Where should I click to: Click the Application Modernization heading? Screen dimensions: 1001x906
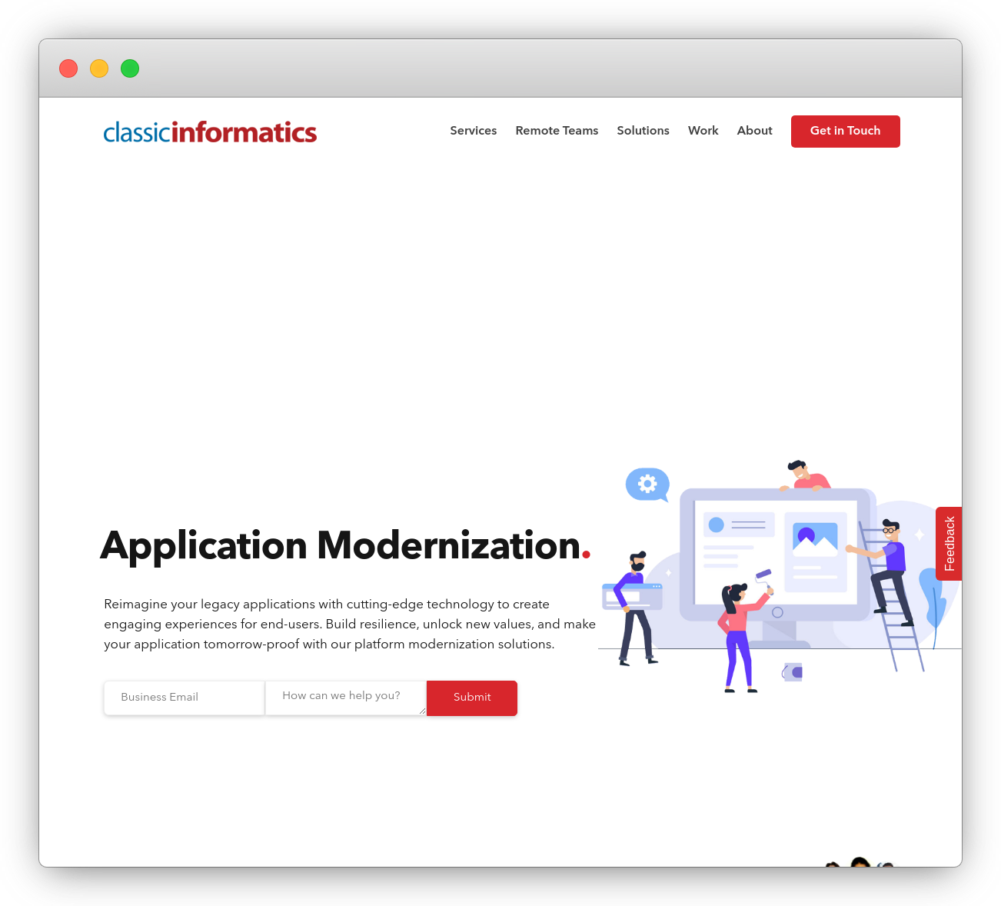[x=345, y=545]
